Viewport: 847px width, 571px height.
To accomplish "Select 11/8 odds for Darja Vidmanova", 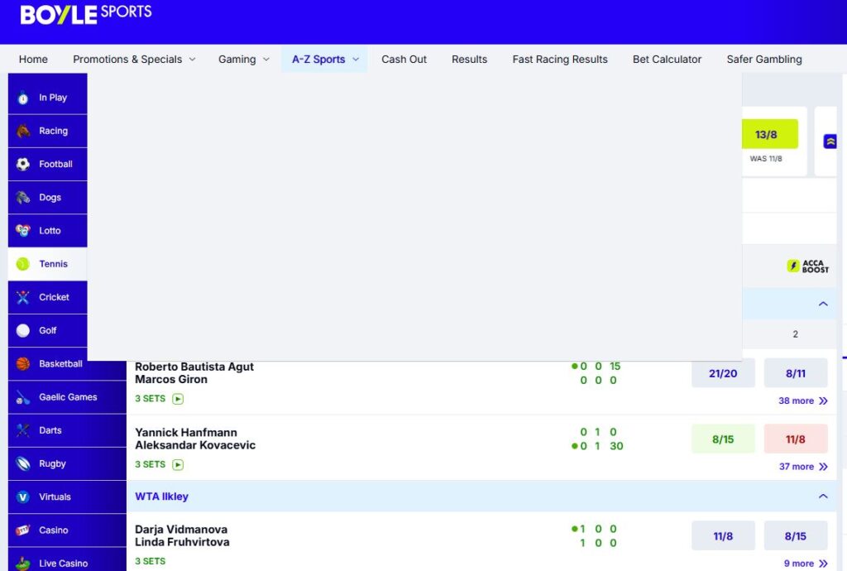I will (723, 536).
